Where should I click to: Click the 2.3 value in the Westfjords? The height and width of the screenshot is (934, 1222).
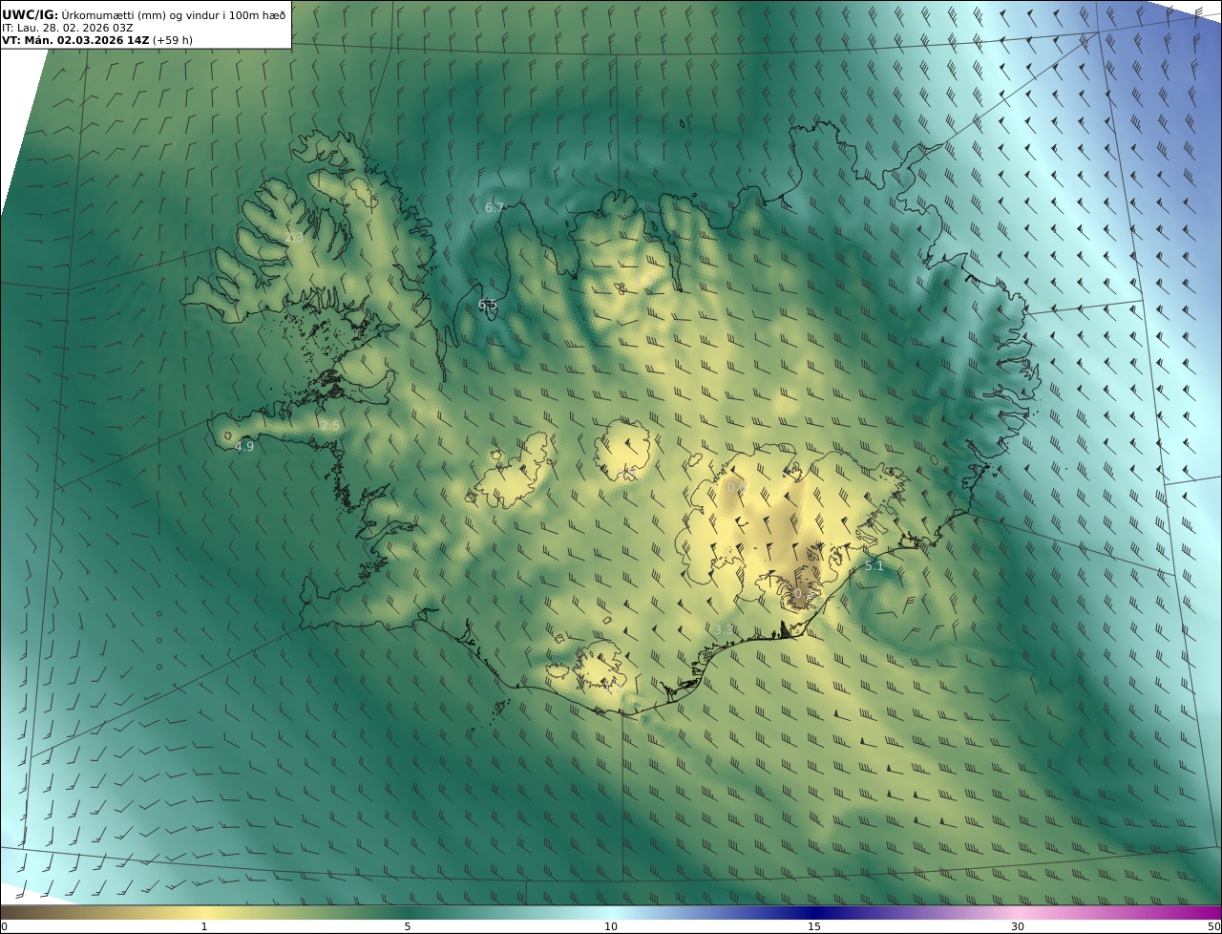pos(293,238)
